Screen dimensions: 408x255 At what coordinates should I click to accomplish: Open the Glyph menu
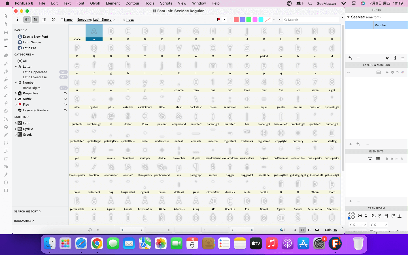point(95,3)
